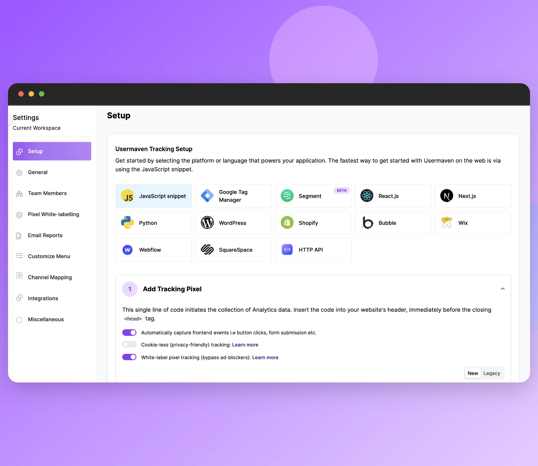Select the React.js atom icon
Viewport: 538px width, 466px height.
(367, 196)
